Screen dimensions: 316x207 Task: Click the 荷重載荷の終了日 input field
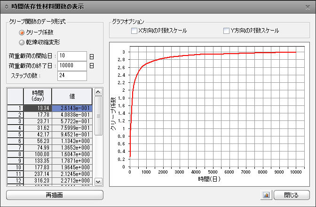(x=71, y=66)
